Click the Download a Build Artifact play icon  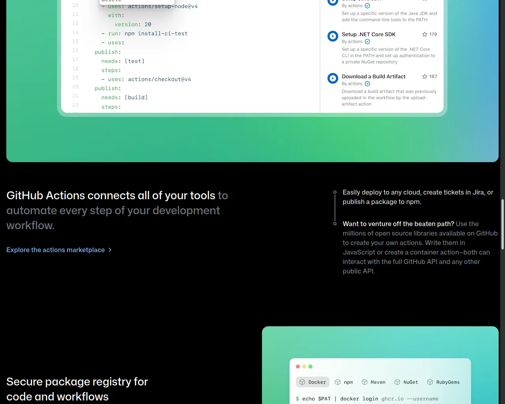pyautogui.click(x=333, y=79)
